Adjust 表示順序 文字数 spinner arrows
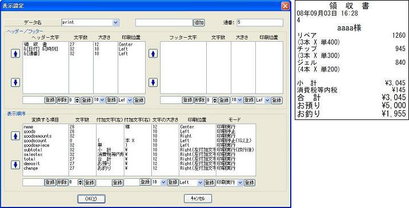Viewport: 409px width, 208px height. tap(81, 183)
